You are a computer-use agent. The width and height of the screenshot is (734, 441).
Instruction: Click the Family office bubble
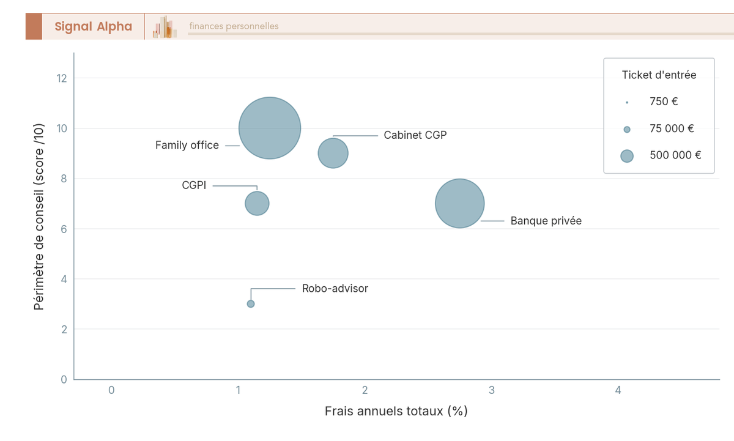point(270,128)
